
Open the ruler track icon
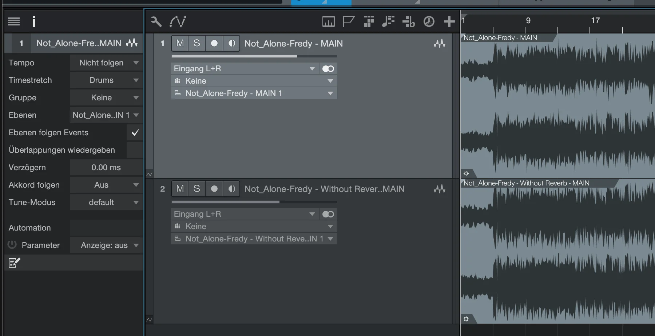pyautogui.click(x=329, y=22)
